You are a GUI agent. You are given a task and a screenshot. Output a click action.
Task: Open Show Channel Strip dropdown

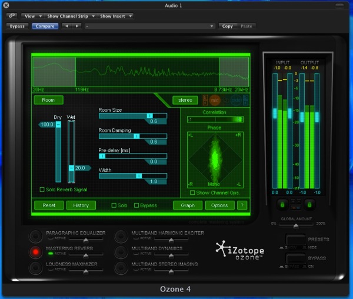71,16
